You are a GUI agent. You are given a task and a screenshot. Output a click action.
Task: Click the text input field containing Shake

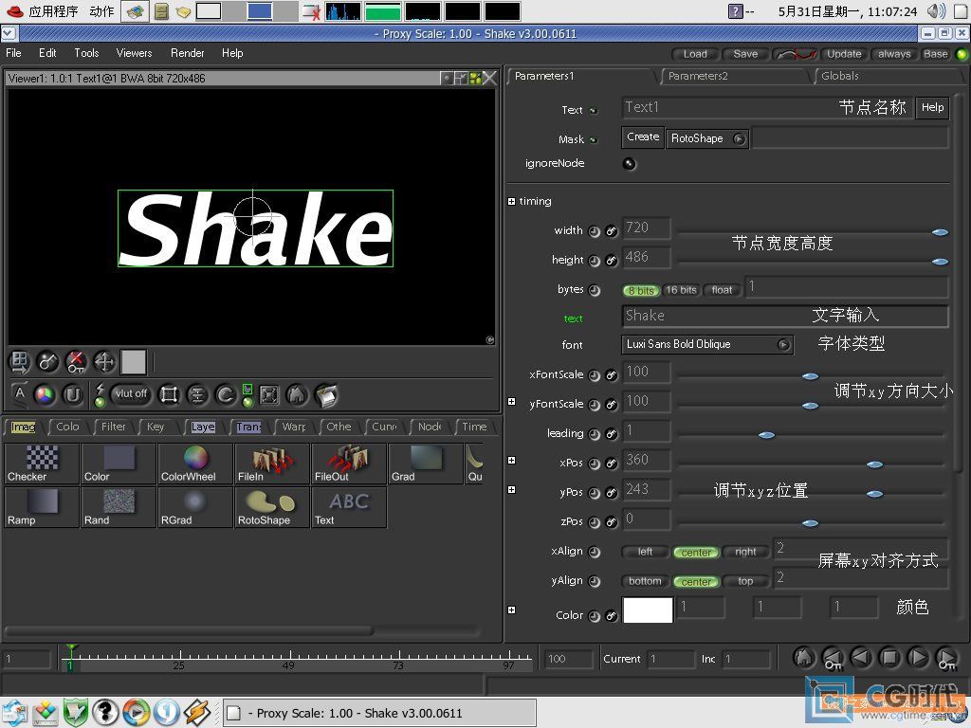[784, 316]
